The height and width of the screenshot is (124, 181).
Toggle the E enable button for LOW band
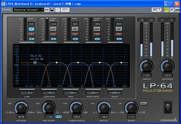(31, 39)
